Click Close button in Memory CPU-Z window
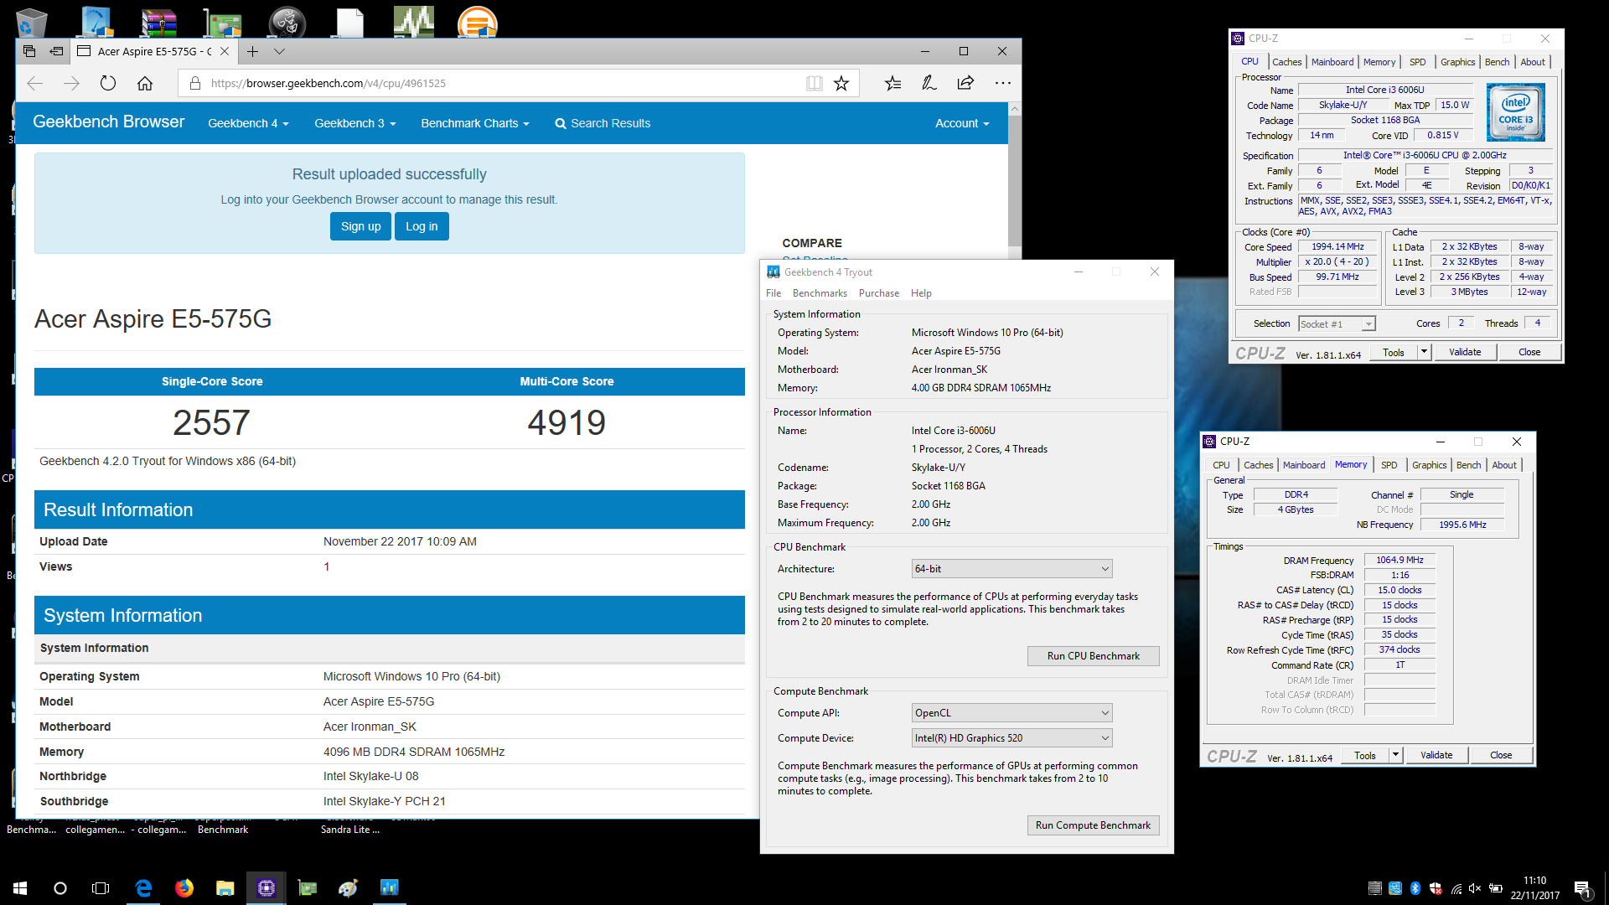Image resolution: width=1609 pixels, height=905 pixels. [x=1501, y=755]
